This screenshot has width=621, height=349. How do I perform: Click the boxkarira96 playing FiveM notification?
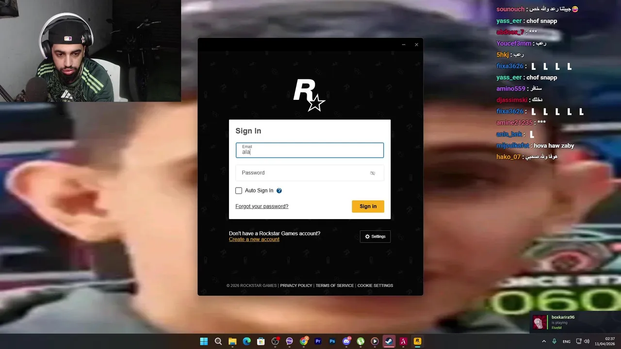click(x=574, y=322)
